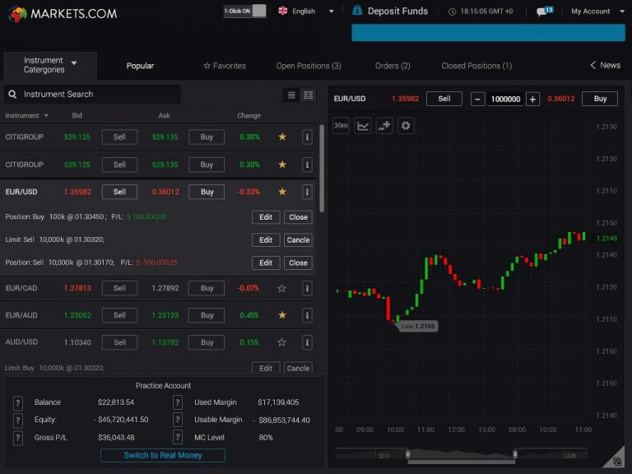
Task: Open the chart type icon in chart toolbar
Action: (x=363, y=126)
